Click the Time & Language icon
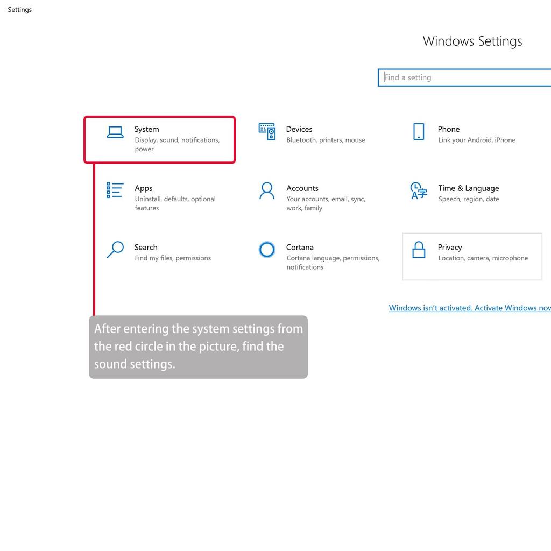This screenshot has height=551, width=551. tap(419, 190)
